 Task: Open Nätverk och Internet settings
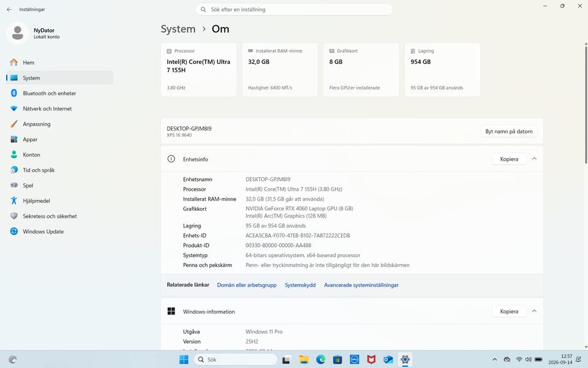coord(59,109)
